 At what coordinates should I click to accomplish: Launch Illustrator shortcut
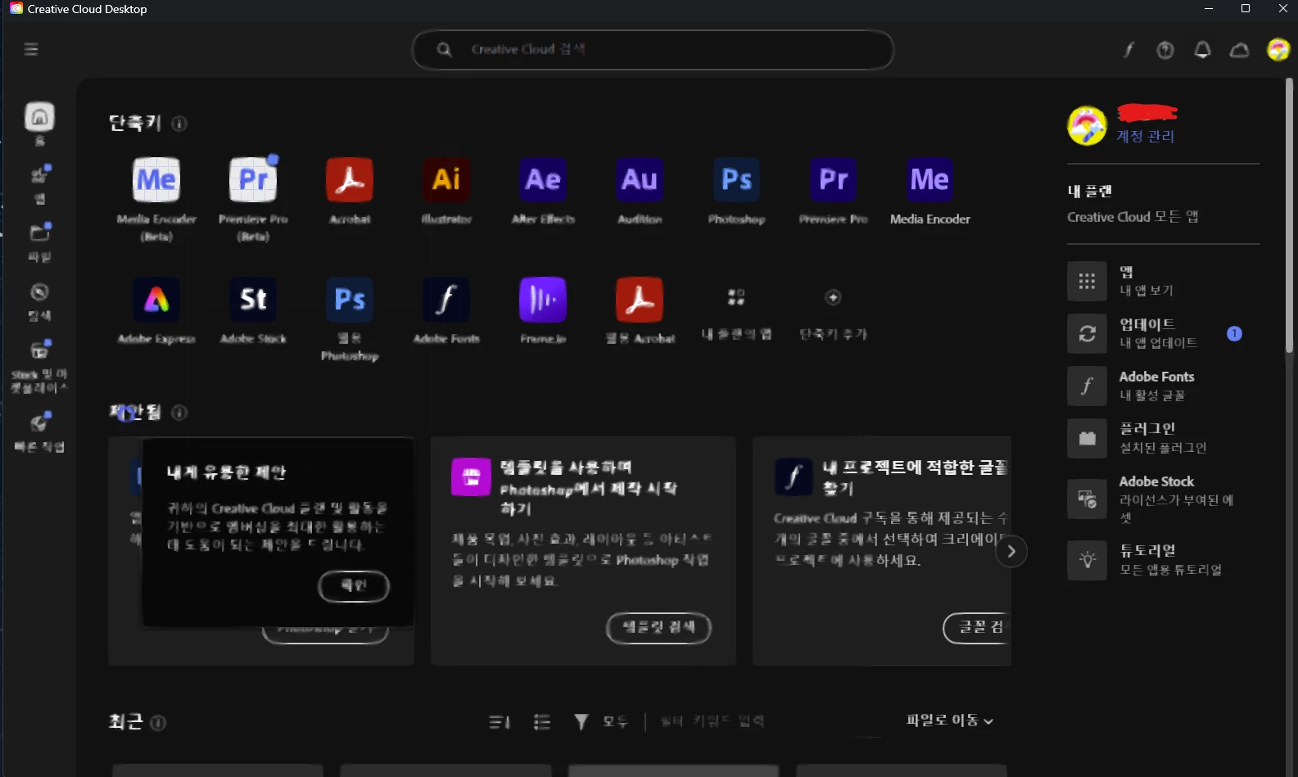pos(446,180)
